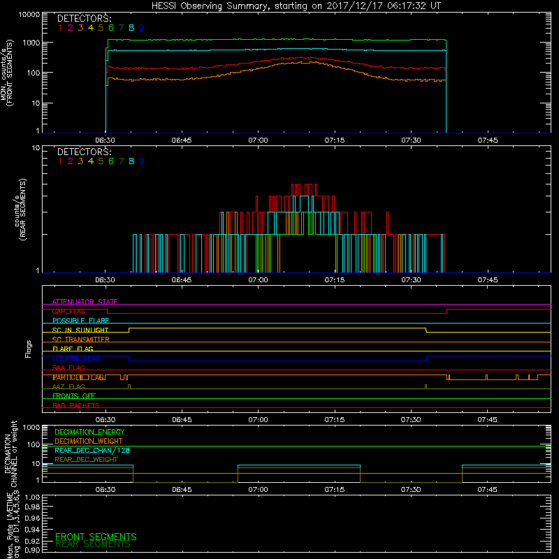
Task: Click 06:30 tick label under front segments plot
Action: point(106,140)
